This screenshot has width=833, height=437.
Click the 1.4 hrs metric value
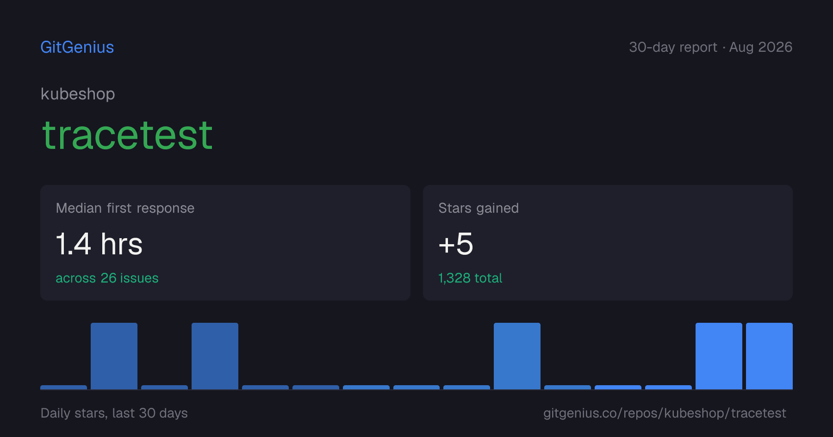click(99, 244)
